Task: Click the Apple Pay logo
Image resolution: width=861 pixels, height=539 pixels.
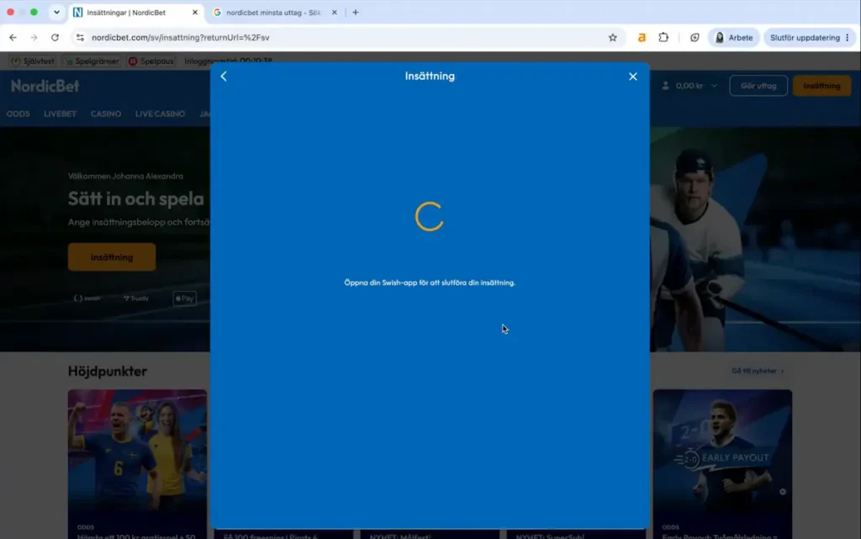Action: tap(184, 298)
